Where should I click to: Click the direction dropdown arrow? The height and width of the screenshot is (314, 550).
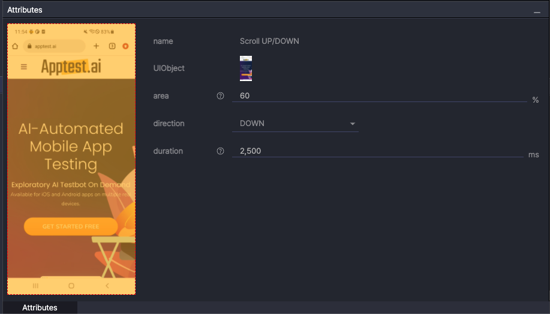pyautogui.click(x=353, y=124)
